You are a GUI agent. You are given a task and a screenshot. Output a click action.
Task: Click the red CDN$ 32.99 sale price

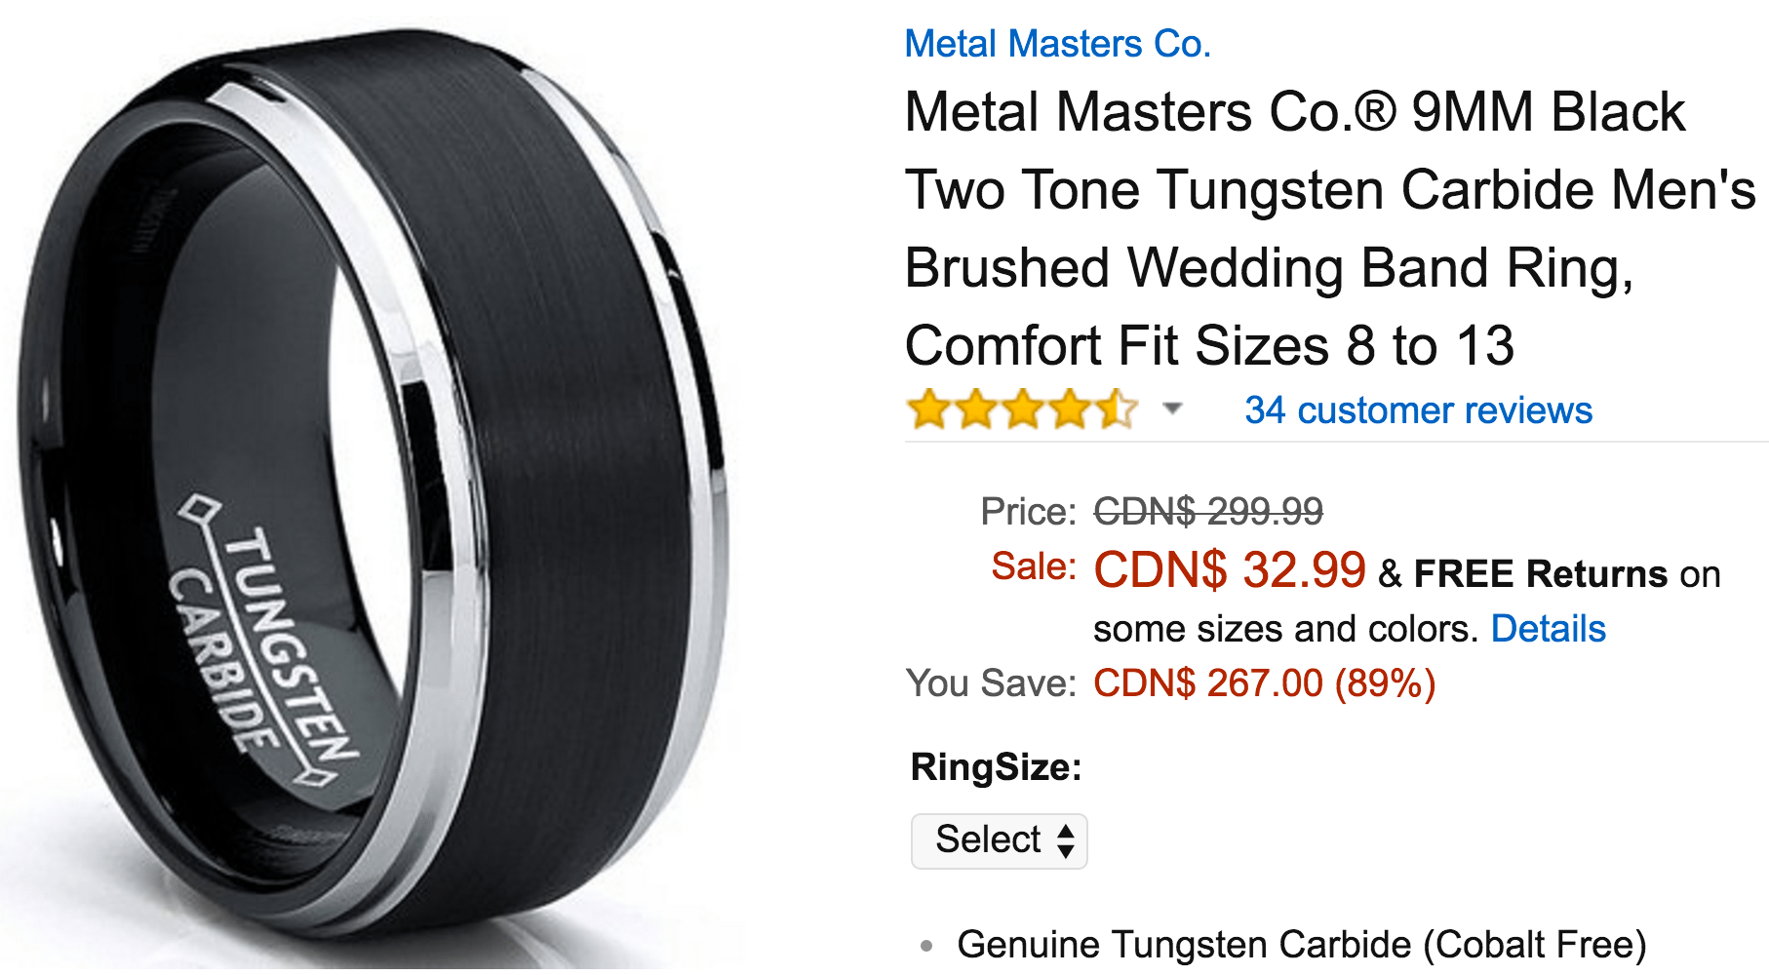tap(1230, 569)
